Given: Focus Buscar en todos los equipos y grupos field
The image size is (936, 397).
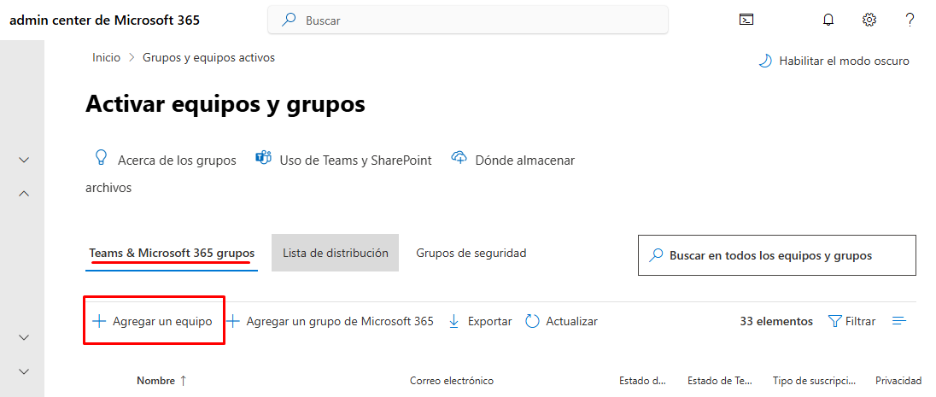Looking at the screenshot, I should [776, 255].
